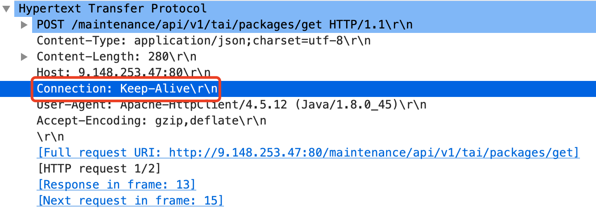Jump to Response in frame: 13
Viewport: 596px width, 209px height.
tap(116, 185)
